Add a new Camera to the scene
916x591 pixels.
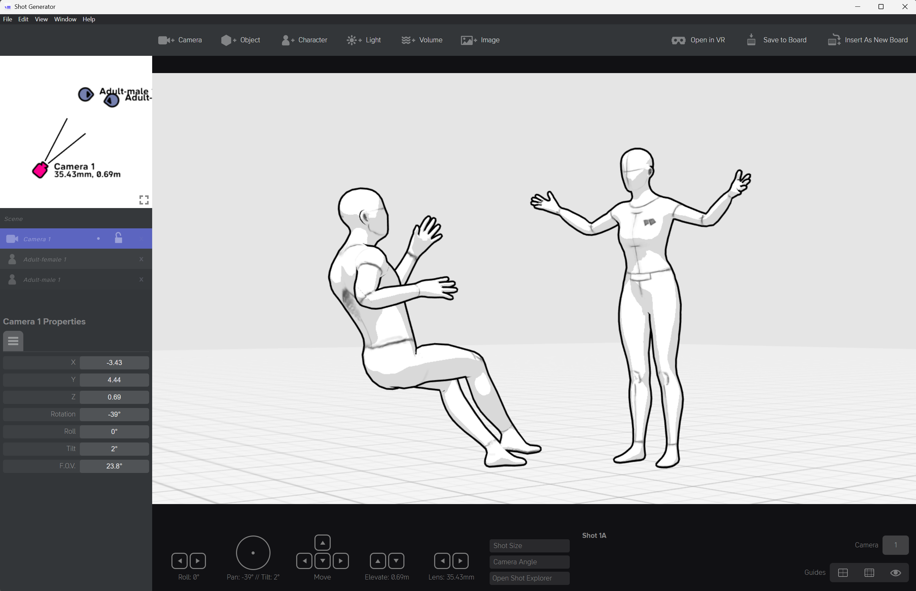(180, 40)
